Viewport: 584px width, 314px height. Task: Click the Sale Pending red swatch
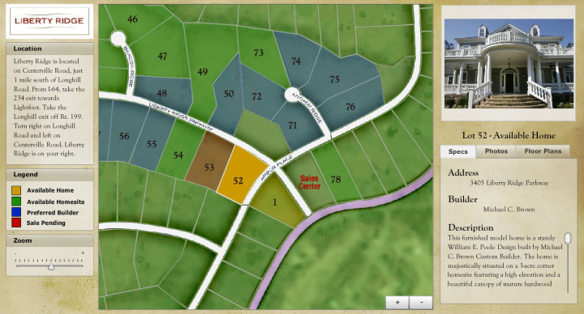(x=16, y=223)
